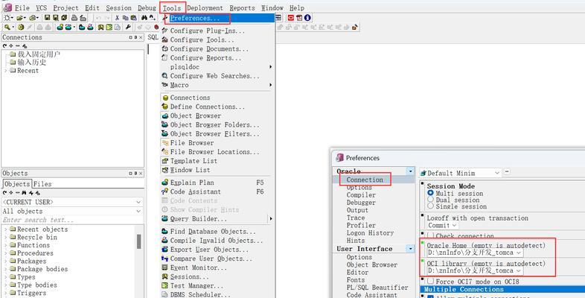Open the OCI library path dropdown
Screen dimensions: 585x298
tap(519, 270)
